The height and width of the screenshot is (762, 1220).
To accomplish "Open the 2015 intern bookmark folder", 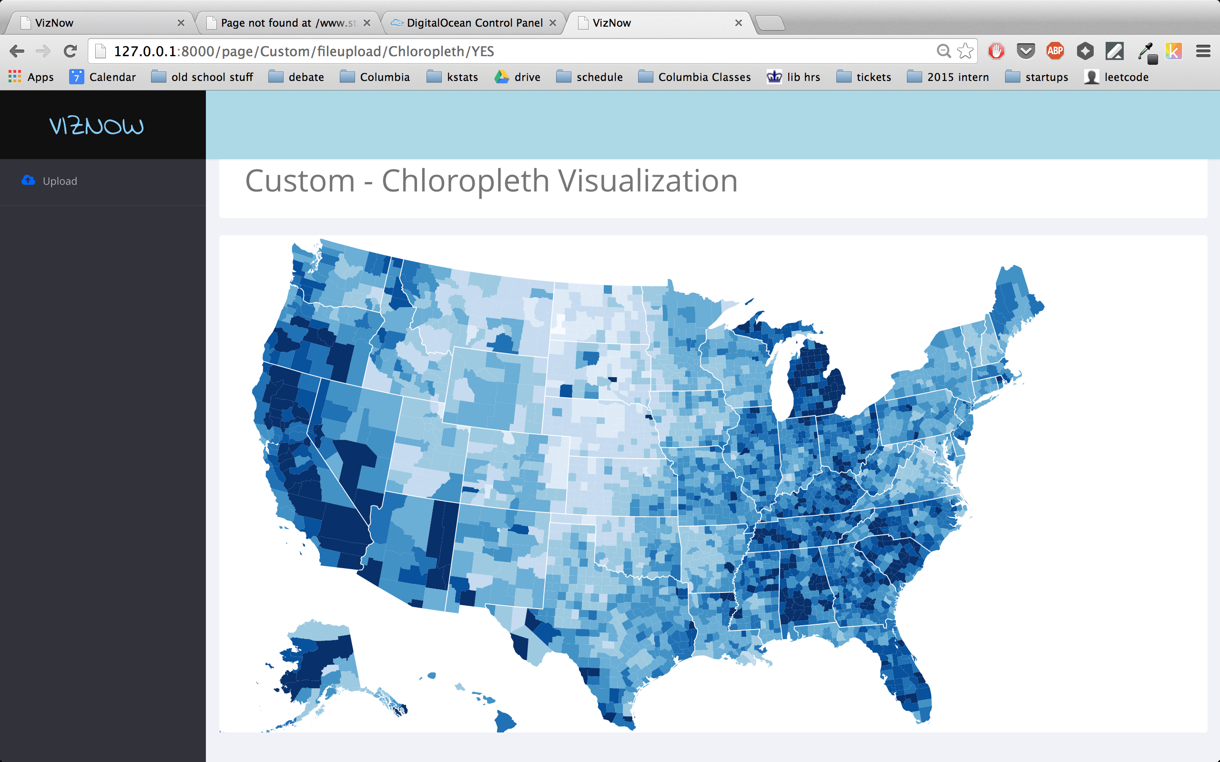I will pos(948,77).
